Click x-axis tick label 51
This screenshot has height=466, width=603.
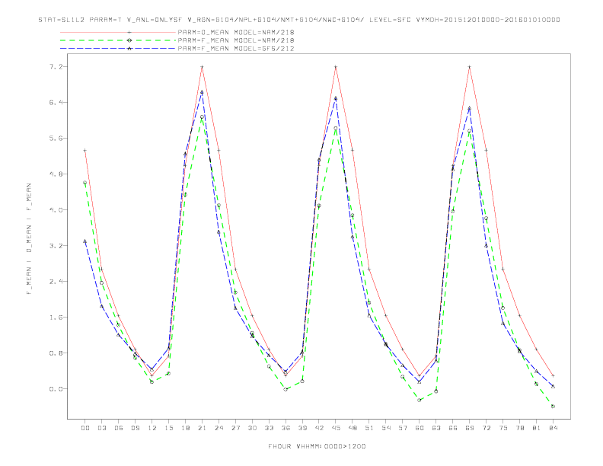(369, 428)
